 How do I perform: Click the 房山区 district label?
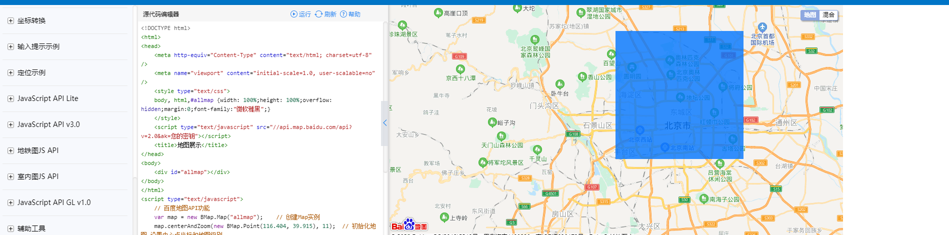point(562,213)
